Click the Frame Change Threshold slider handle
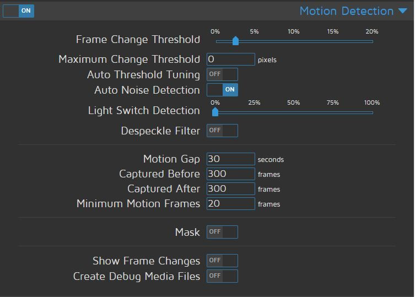The width and height of the screenshot is (415, 297). click(235, 41)
